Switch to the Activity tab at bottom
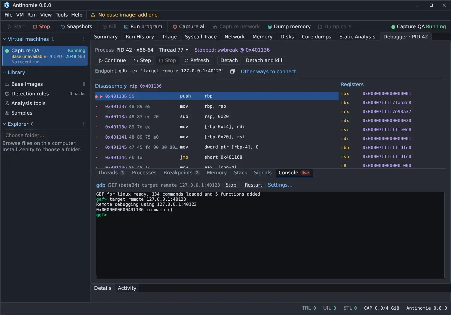Viewport: 451px width, 315px height. (127, 288)
